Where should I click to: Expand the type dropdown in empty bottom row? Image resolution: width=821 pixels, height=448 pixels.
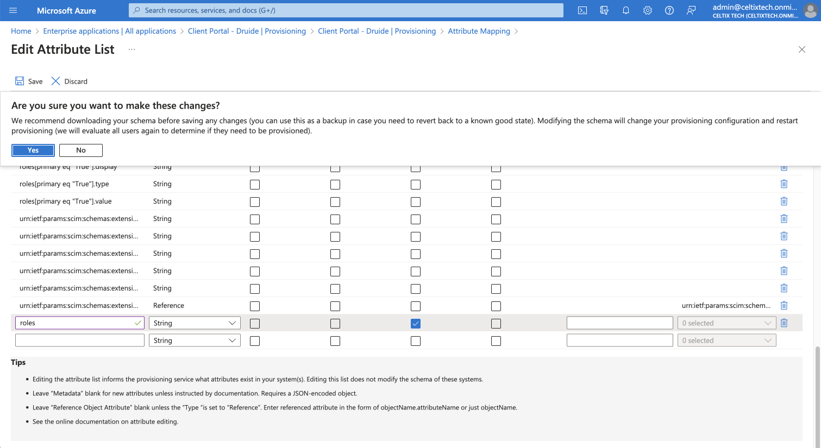[195, 340]
